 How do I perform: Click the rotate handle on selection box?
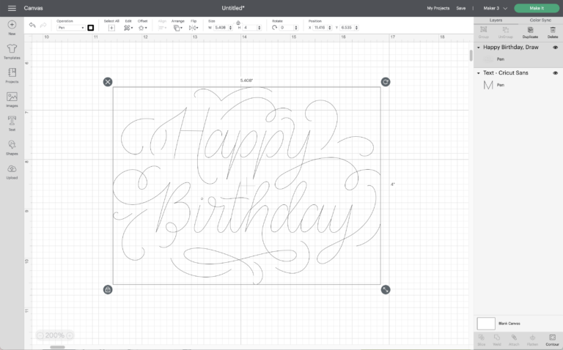click(x=386, y=81)
